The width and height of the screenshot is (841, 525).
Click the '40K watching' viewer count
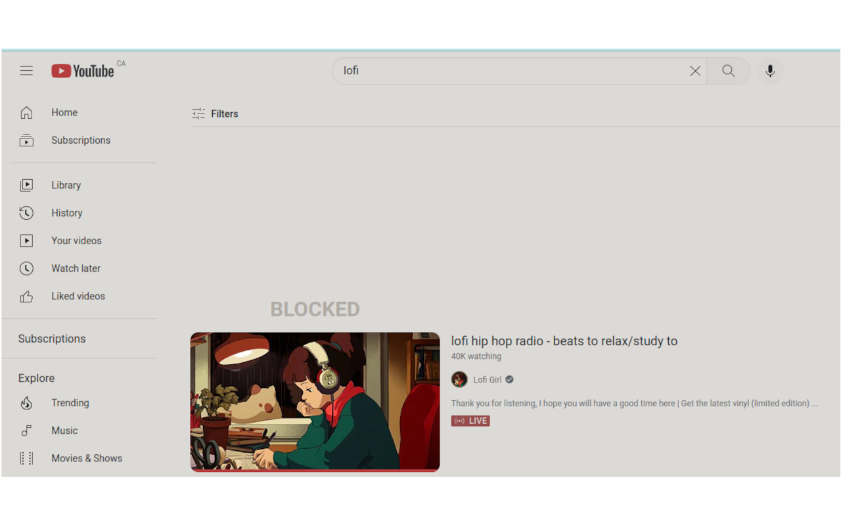point(476,356)
